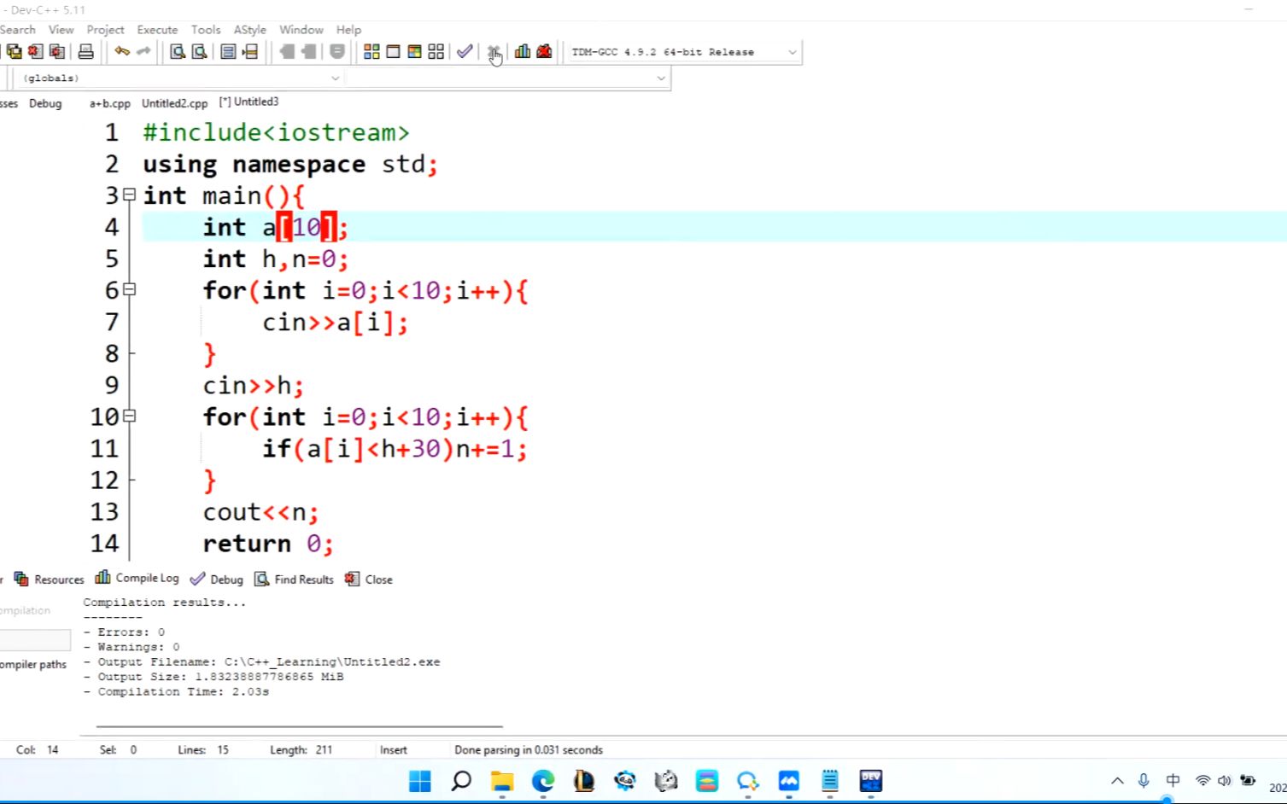Click 'Done parsing in 0.031 seconds' status text

click(x=529, y=750)
